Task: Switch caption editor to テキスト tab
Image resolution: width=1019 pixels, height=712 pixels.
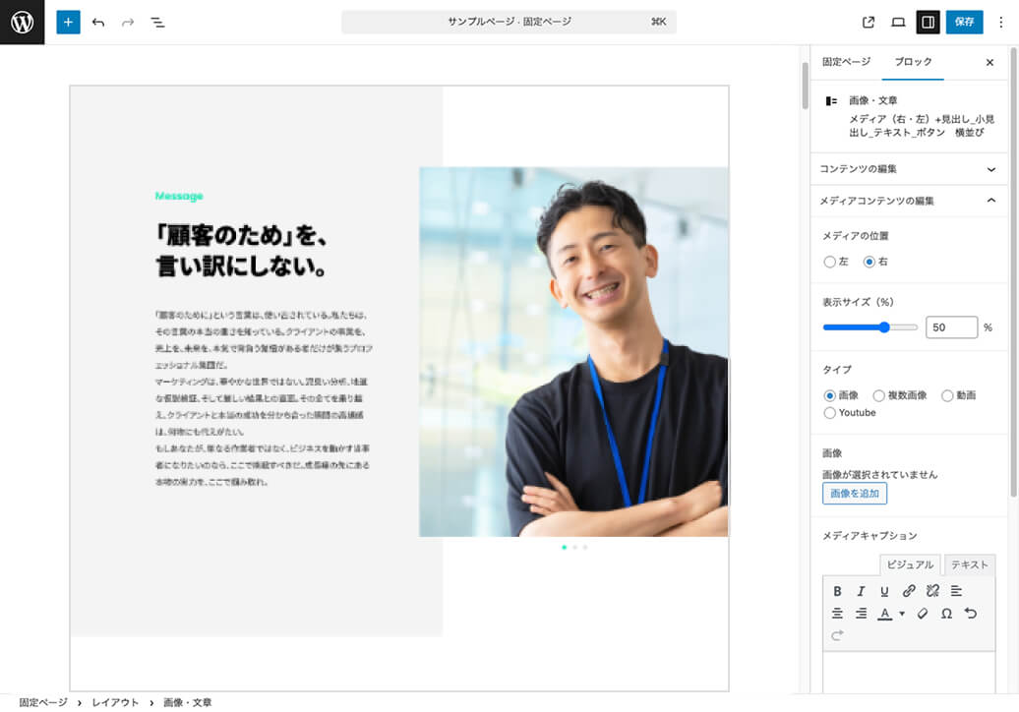Action: 969,564
